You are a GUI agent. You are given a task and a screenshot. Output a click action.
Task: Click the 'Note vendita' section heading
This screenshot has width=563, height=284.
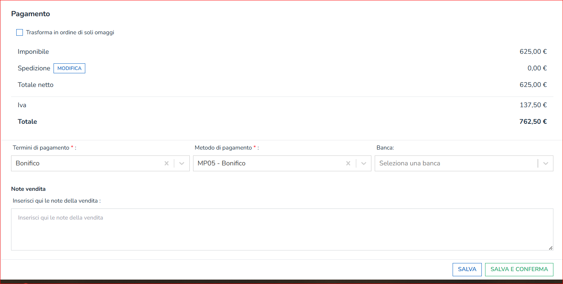coord(28,189)
